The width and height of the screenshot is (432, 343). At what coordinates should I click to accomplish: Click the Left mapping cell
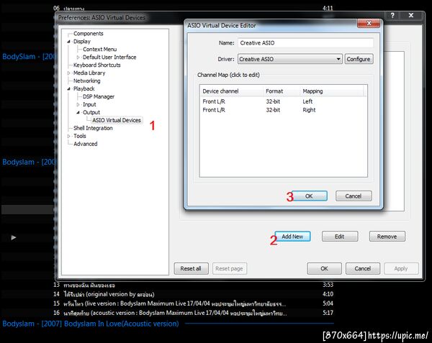307,101
